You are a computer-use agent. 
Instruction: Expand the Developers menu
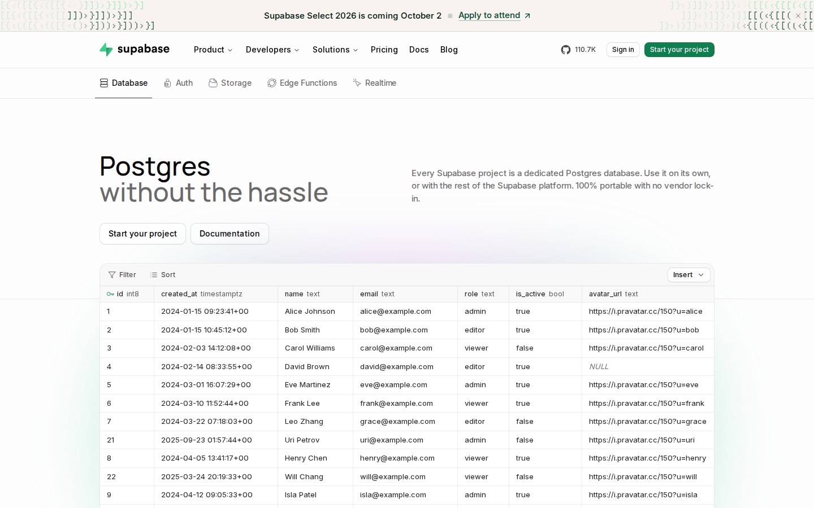pos(272,50)
